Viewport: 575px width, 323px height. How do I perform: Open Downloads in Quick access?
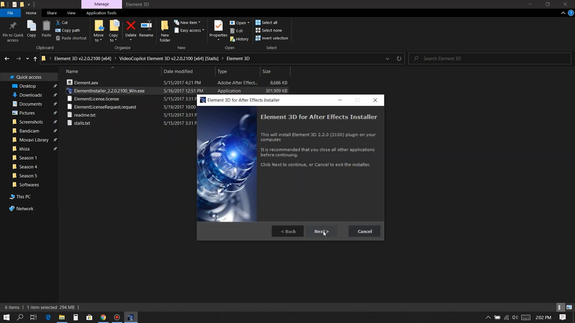[x=31, y=95]
